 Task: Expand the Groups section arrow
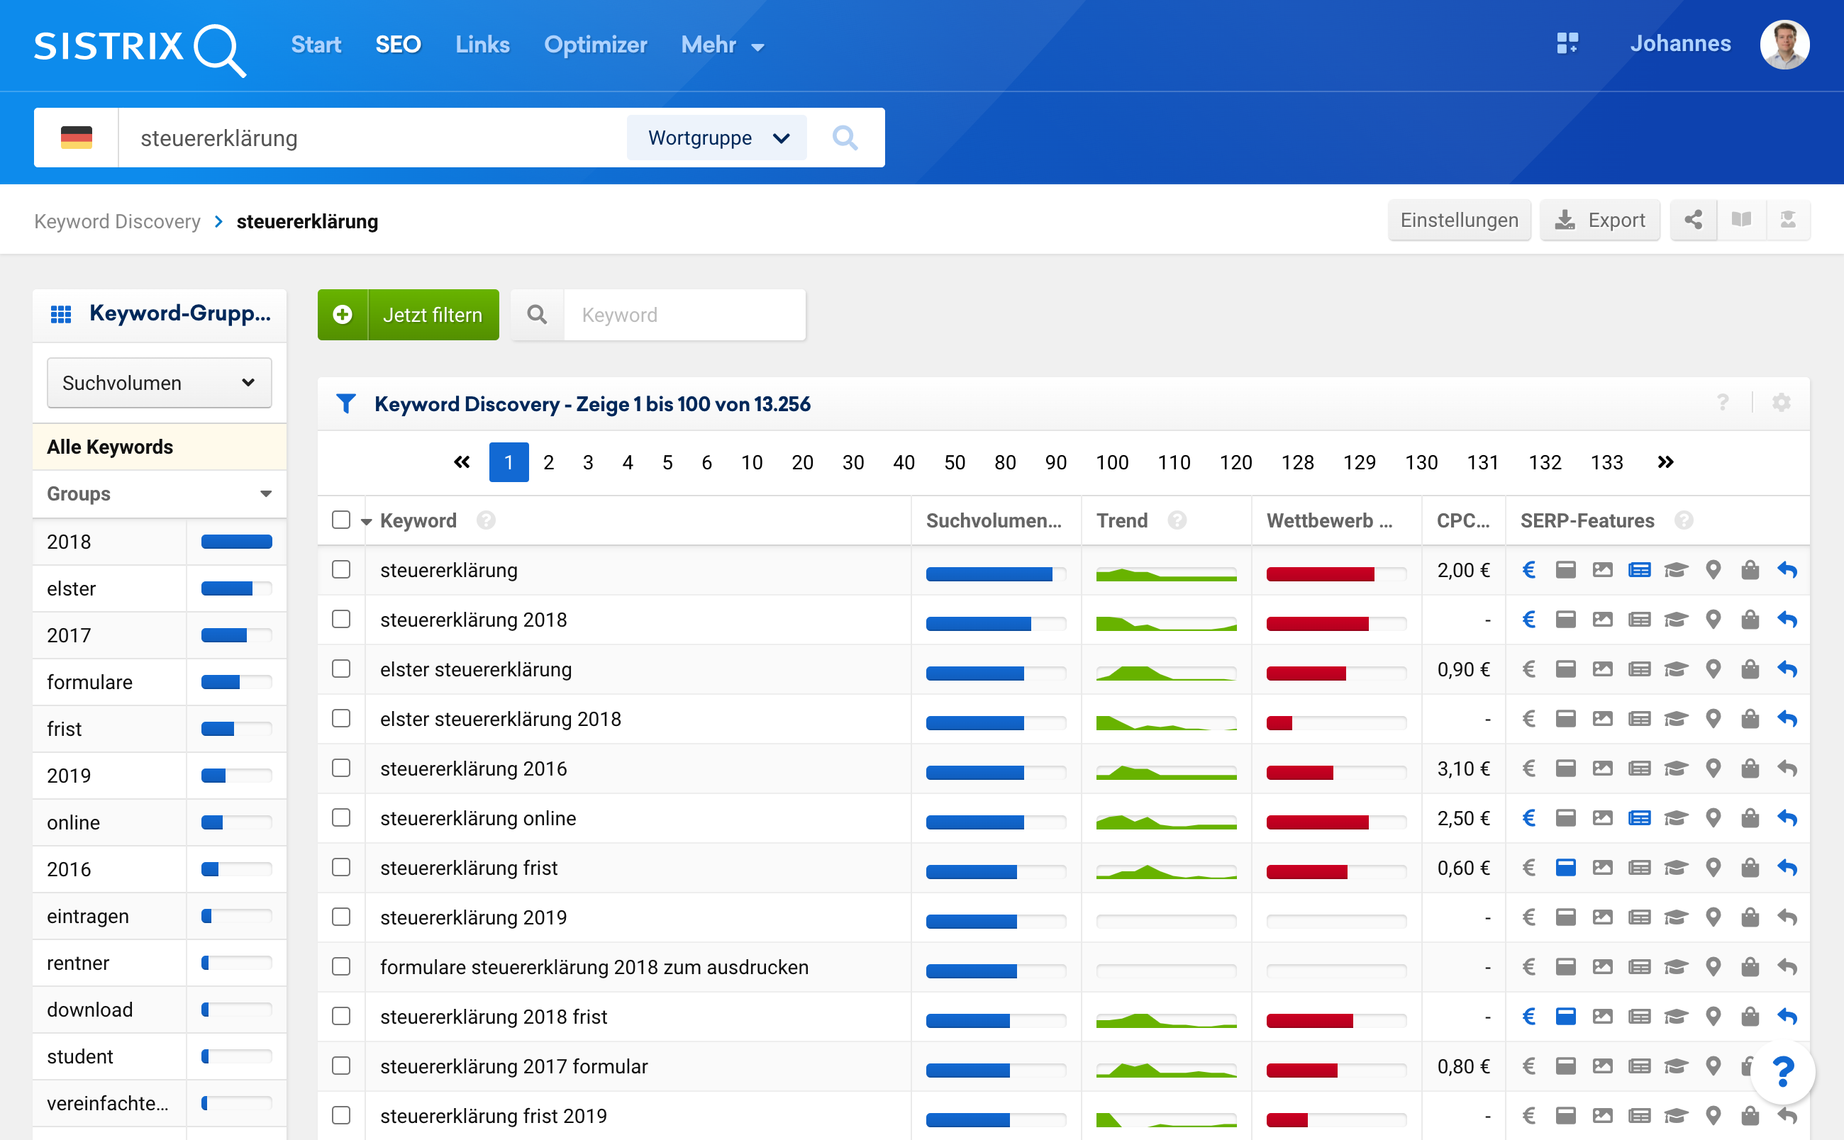(265, 494)
